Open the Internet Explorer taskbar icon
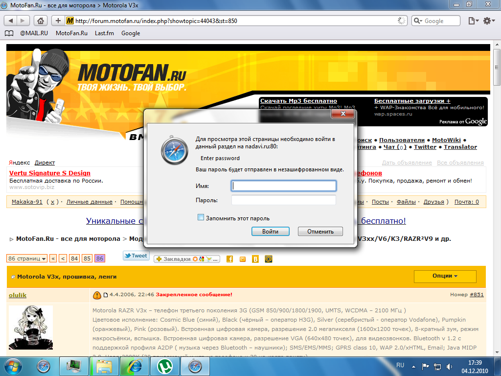The width and height of the screenshot is (501, 376). point(135,366)
